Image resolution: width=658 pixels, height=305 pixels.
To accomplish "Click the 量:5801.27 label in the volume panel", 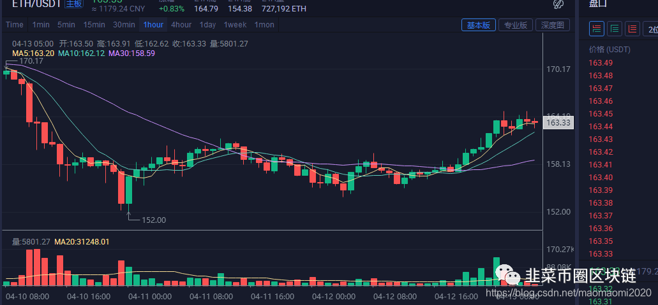I will click(x=31, y=242).
